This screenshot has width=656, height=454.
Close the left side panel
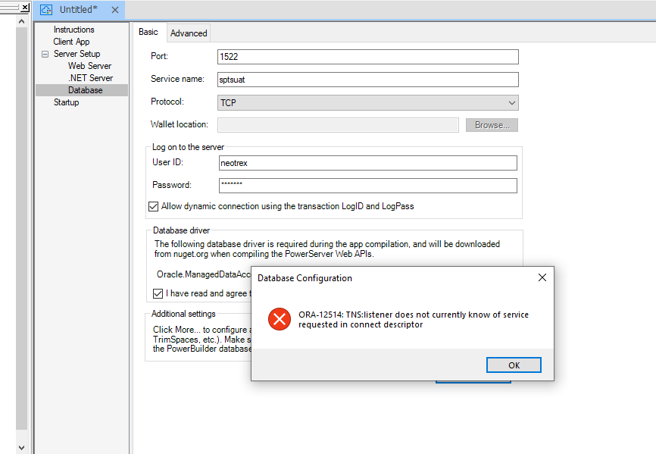click(x=24, y=7)
